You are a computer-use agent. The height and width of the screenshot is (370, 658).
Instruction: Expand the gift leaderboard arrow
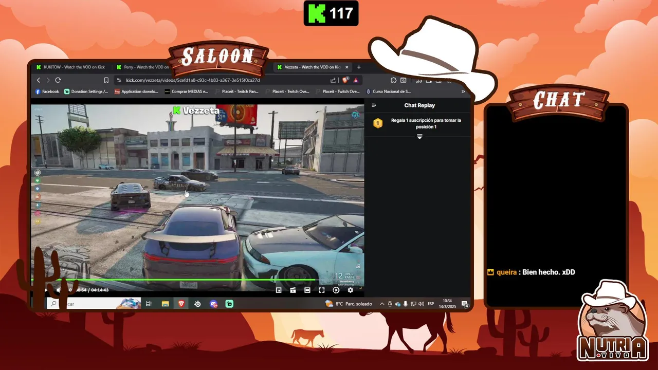click(419, 137)
